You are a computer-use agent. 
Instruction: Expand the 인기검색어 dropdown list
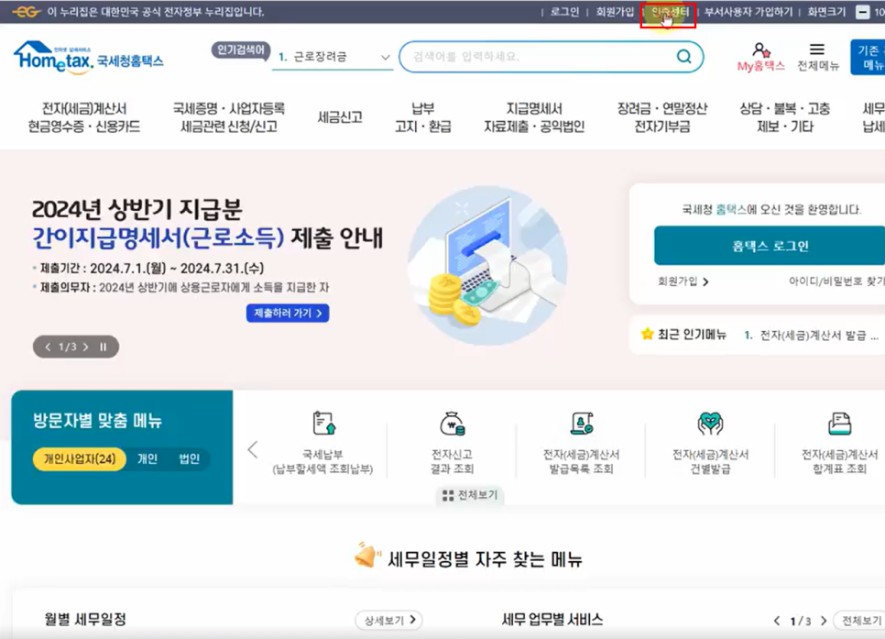pyautogui.click(x=385, y=57)
